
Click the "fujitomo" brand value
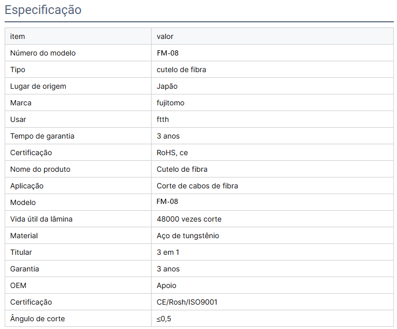(170, 103)
